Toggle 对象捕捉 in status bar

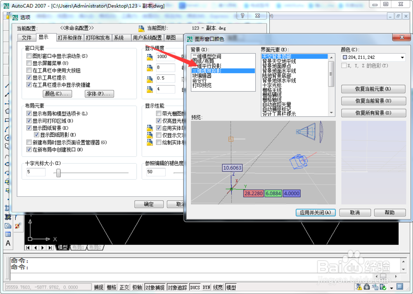tap(155, 287)
